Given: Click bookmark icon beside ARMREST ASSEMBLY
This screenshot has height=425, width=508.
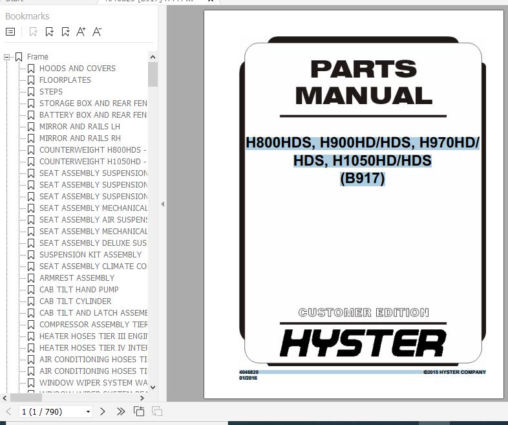Looking at the screenshot, I should coord(31,278).
